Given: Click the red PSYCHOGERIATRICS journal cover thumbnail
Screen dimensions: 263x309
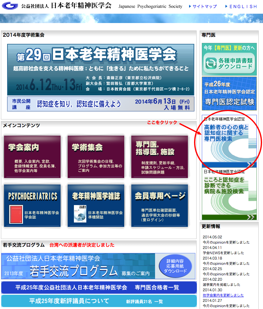Looking at the screenshot, I should pos(16,214).
